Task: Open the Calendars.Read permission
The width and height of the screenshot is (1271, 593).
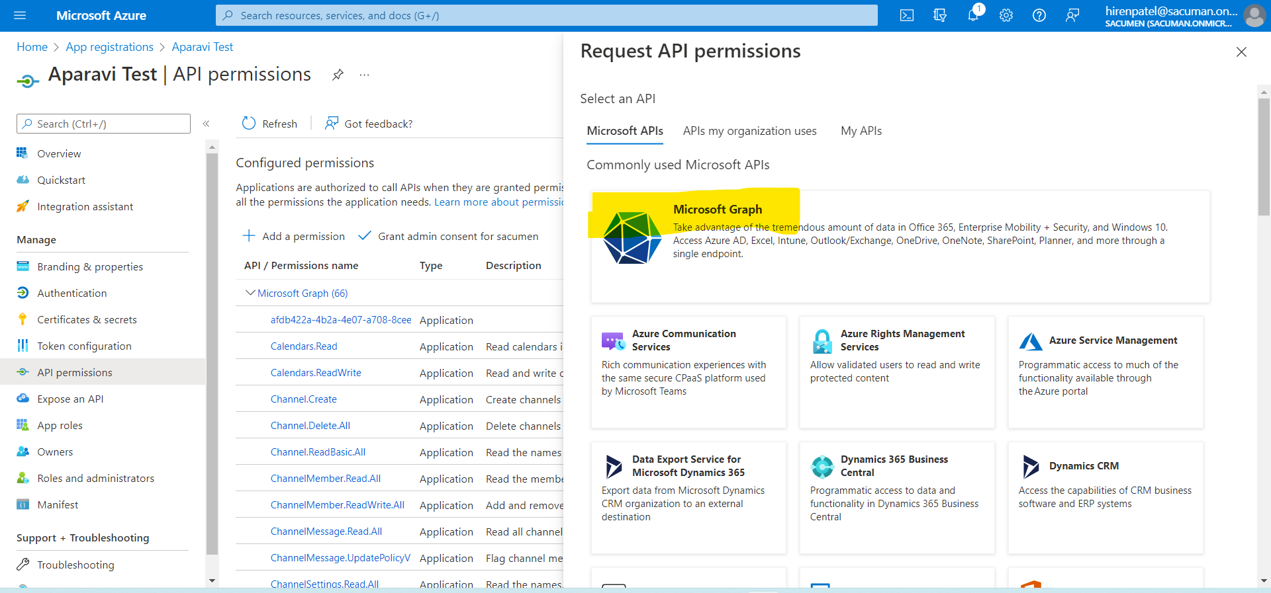Action: pos(304,346)
